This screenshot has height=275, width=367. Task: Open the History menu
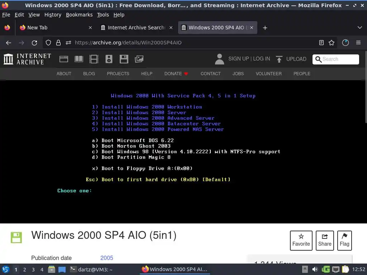tap(53, 15)
